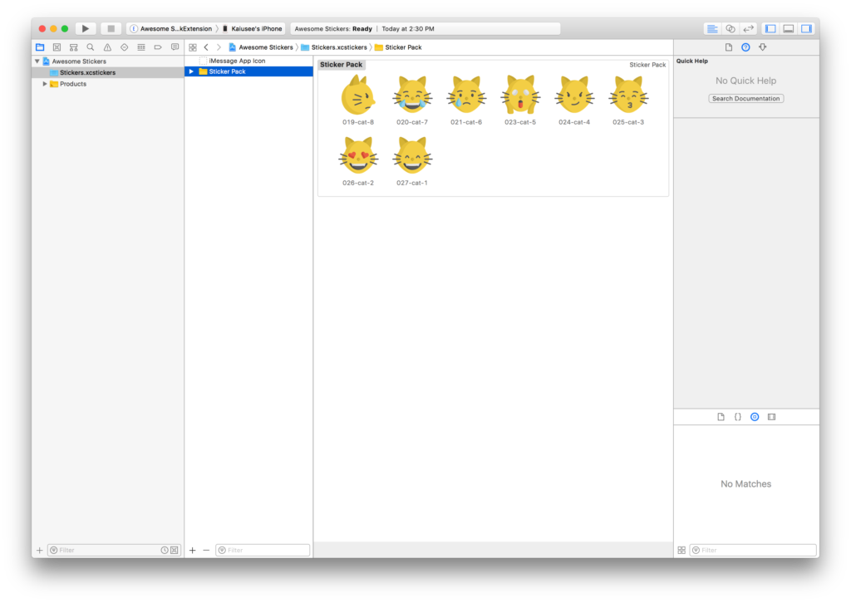Toggle the Utilities panel visibility
Image resolution: width=851 pixels, height=603 pixels.
click(806, 29)
